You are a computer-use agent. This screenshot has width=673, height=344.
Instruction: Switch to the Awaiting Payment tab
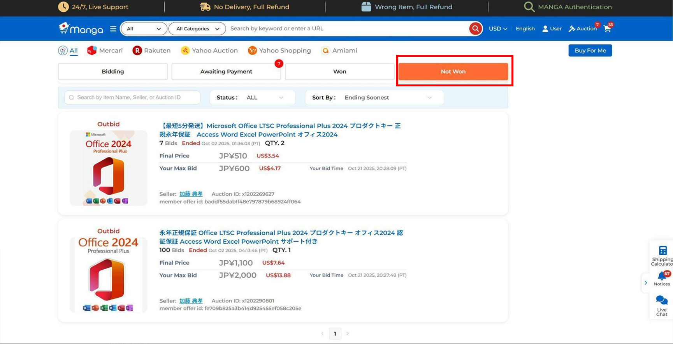(226, 72)
